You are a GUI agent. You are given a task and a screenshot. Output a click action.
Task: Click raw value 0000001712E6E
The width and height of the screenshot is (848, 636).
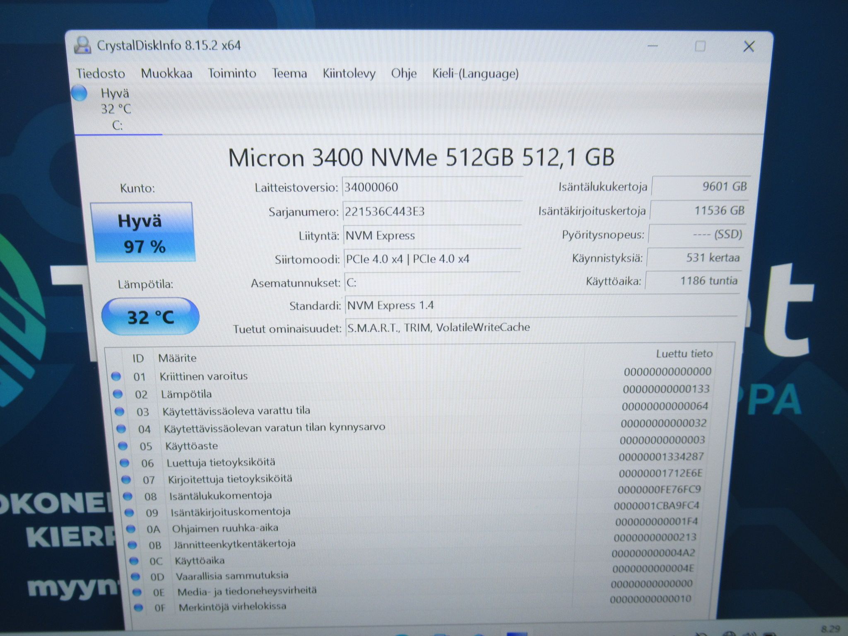660,473
